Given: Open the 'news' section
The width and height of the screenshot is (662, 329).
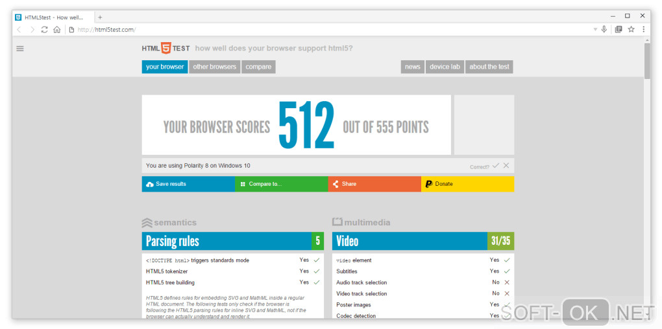Looking at the screenshot, I should pos(413,67).
